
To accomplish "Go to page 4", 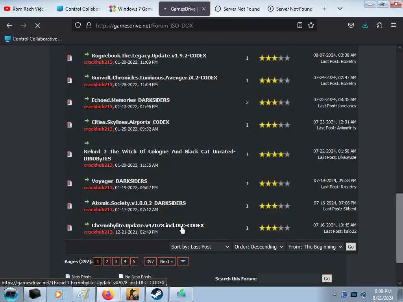I will tap(125, 261).
